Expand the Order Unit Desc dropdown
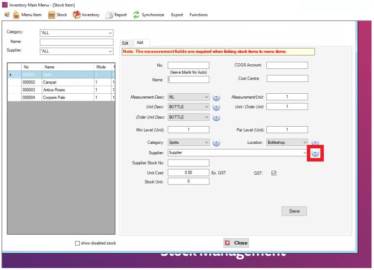The image size is (374, 270). [x=206, y=117]
